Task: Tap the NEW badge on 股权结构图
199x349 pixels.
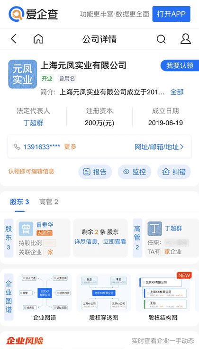Action: (x=184, y=276)
